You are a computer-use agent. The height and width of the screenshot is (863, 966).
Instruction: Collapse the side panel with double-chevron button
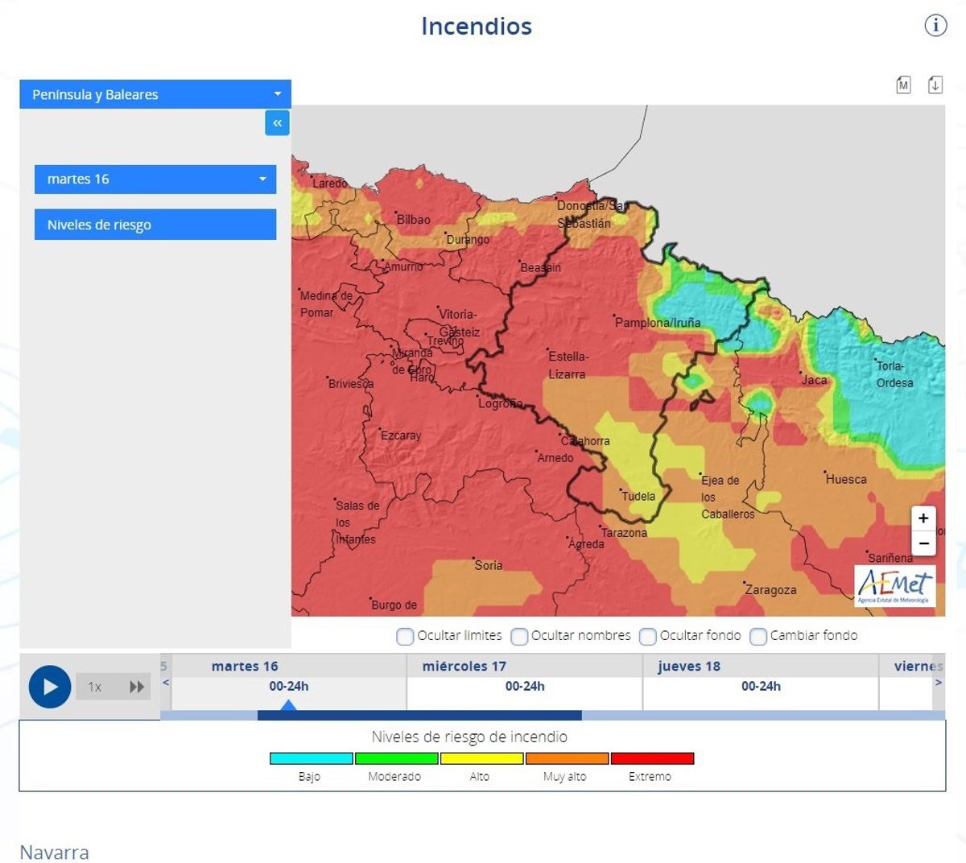277,123
